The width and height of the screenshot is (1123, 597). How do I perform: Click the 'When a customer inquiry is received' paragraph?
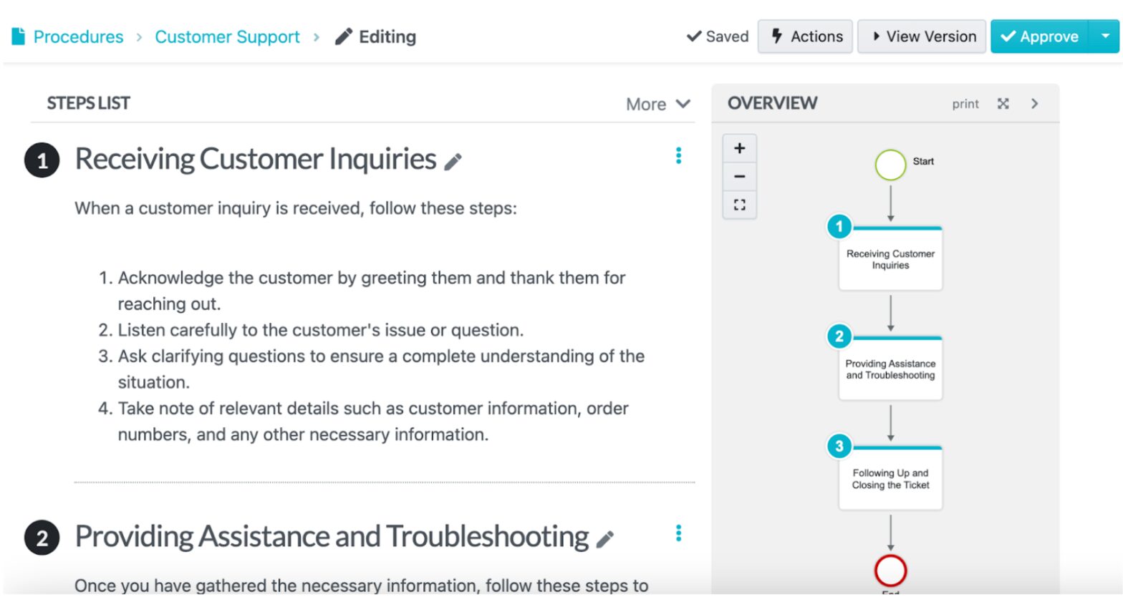[296, 208]
